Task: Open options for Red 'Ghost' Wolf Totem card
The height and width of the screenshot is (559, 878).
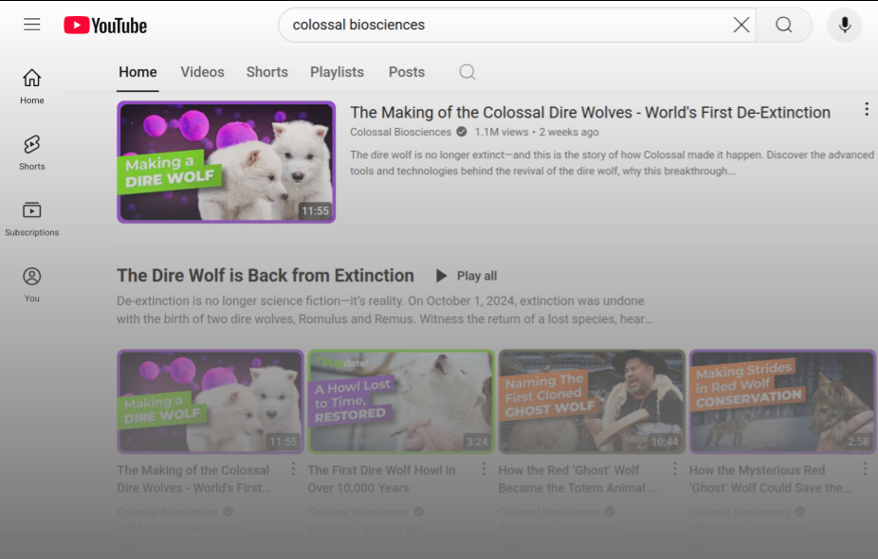Action: (674, 469)
